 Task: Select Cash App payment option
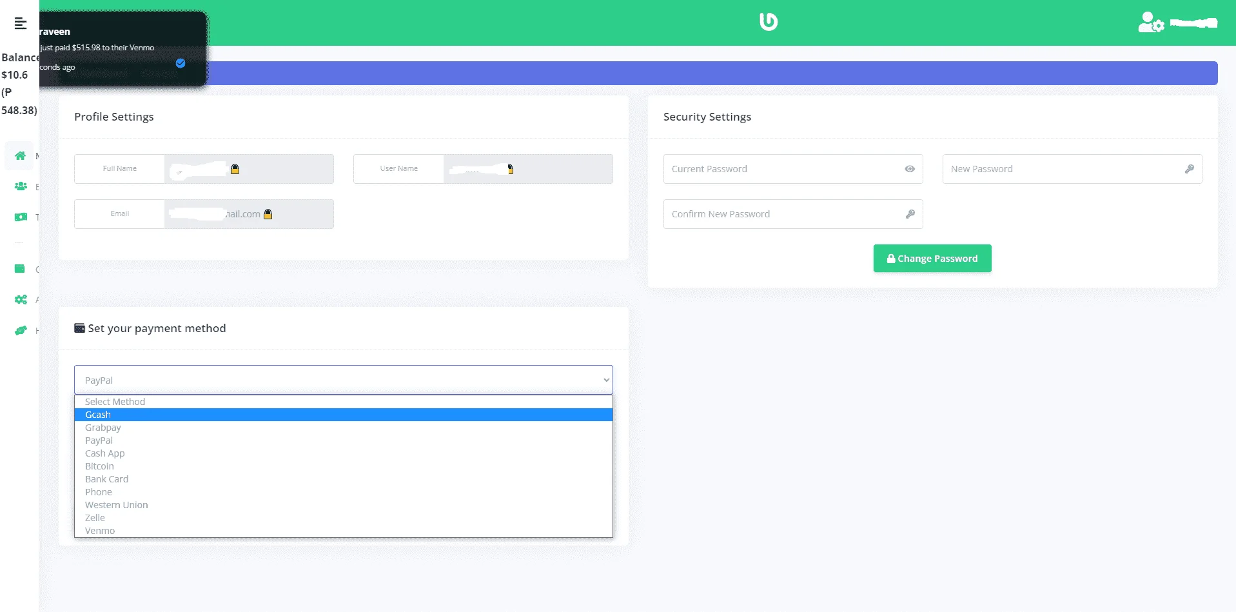click(344, 453)
